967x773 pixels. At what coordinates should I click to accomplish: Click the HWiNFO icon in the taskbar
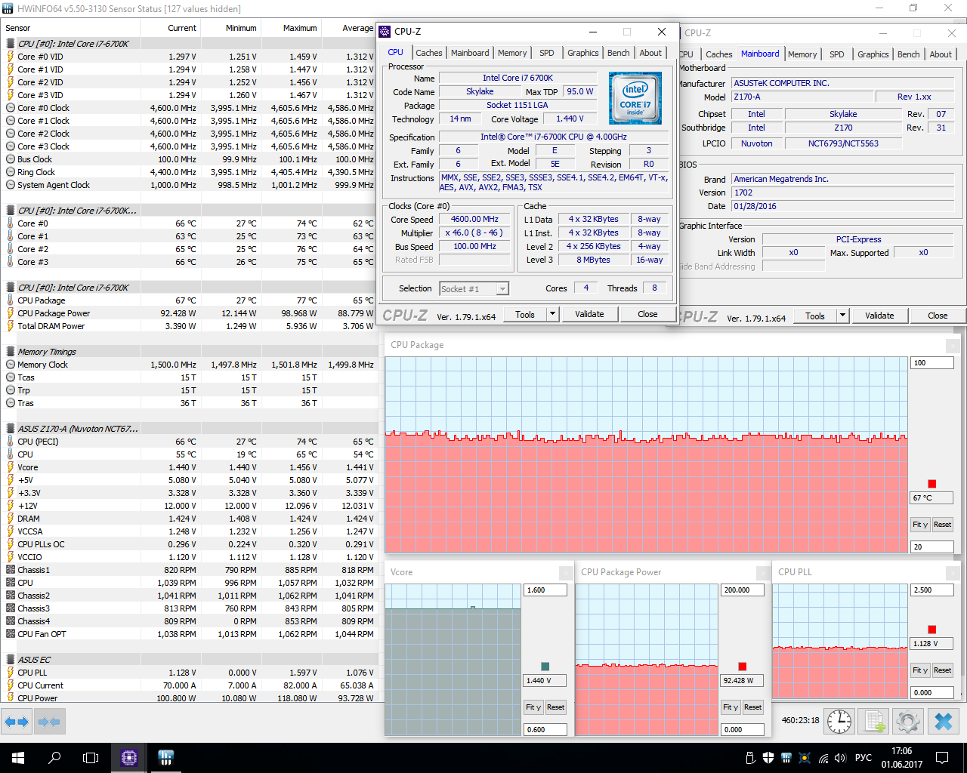pyautogui.click(x=166, y=757)
